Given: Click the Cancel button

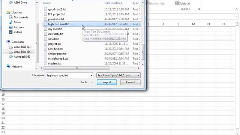Looking at the screenshot, I should 130,82.
